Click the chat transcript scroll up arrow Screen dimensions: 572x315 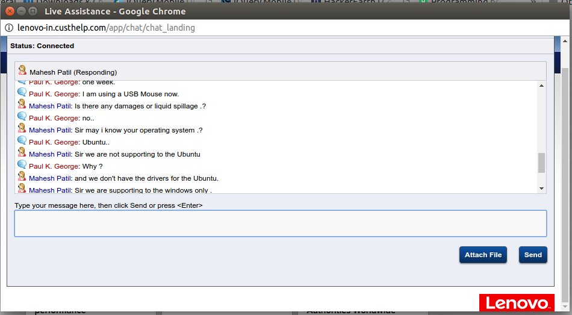(x=541, y=86)
